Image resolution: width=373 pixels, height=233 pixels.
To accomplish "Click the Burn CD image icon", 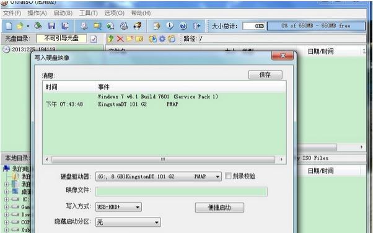I will pyautogui.click(x=138, y=25).
